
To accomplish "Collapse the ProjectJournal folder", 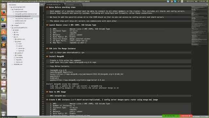I will (11, 10).
